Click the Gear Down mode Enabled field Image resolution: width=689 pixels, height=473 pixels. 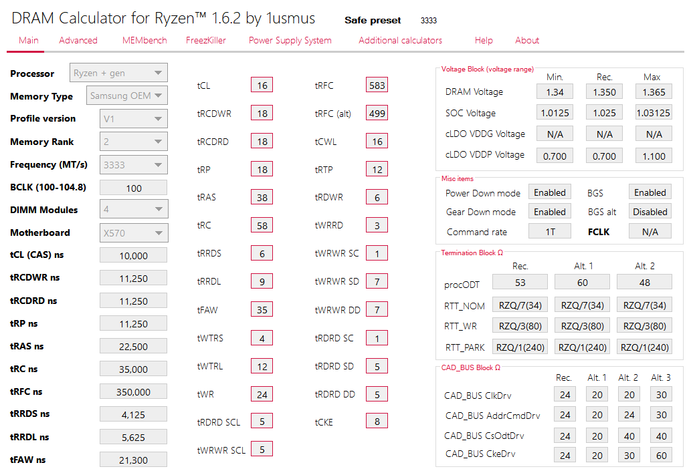[550, 212]
